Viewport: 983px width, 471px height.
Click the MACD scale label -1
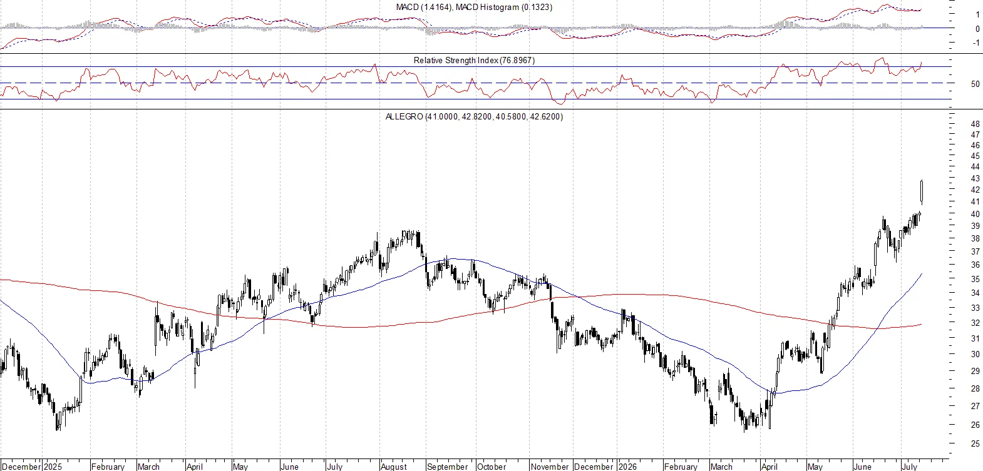[x=976, y=43]
